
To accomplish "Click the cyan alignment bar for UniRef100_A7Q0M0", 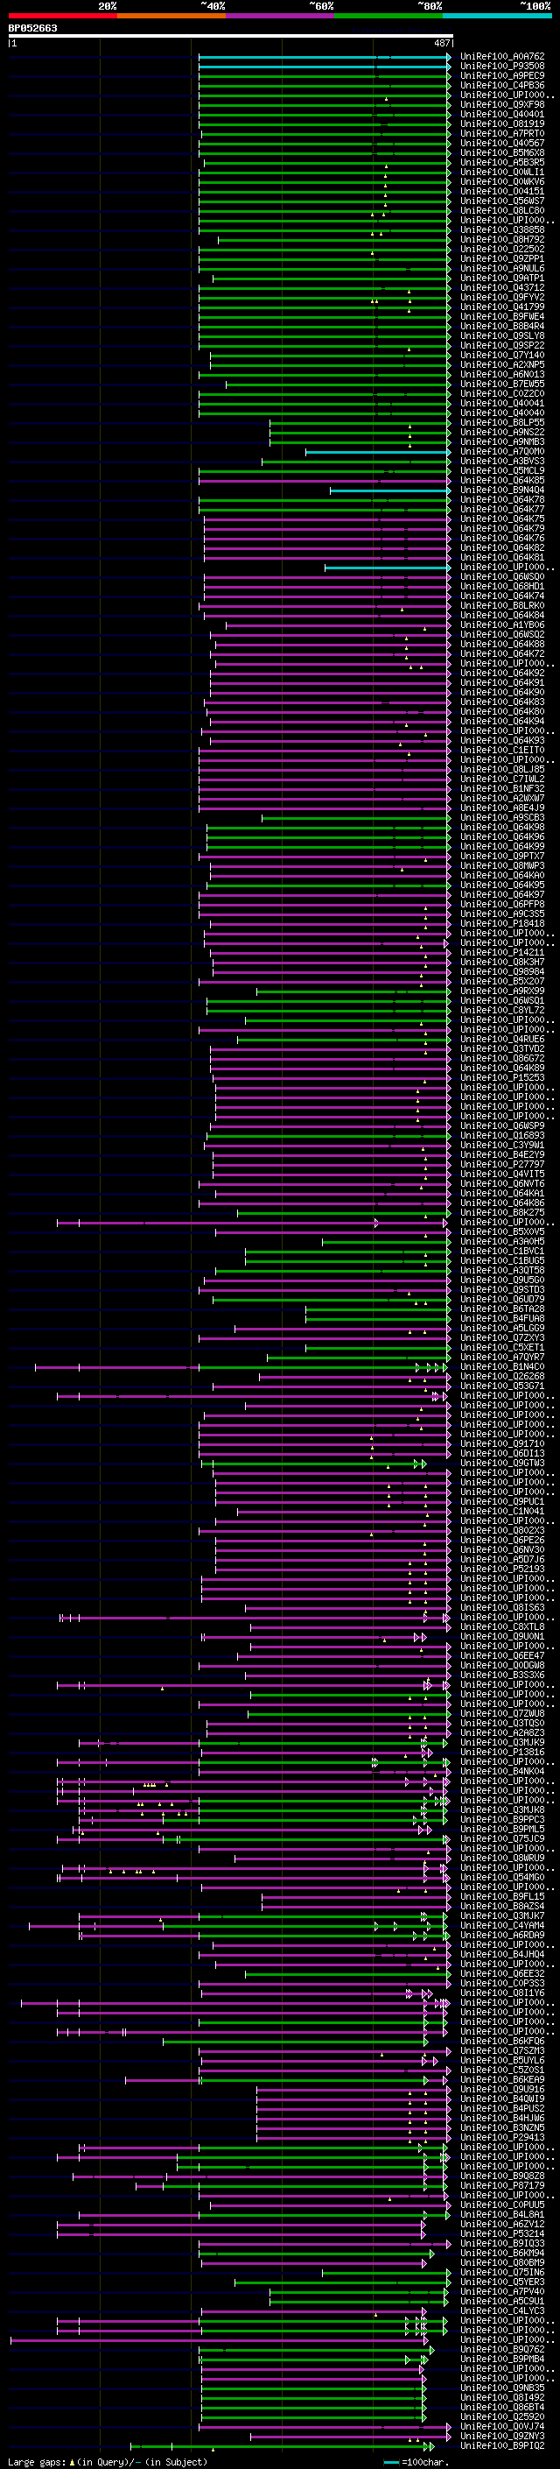I will [377, 451].
